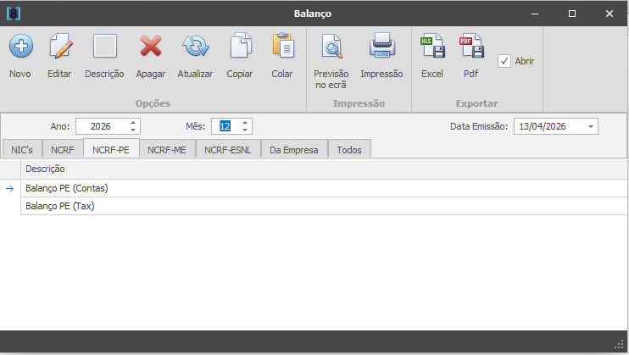Expand the Data Emissão date dropdown
The width and height of the screenshot is (629, 355).
[590, 126]
